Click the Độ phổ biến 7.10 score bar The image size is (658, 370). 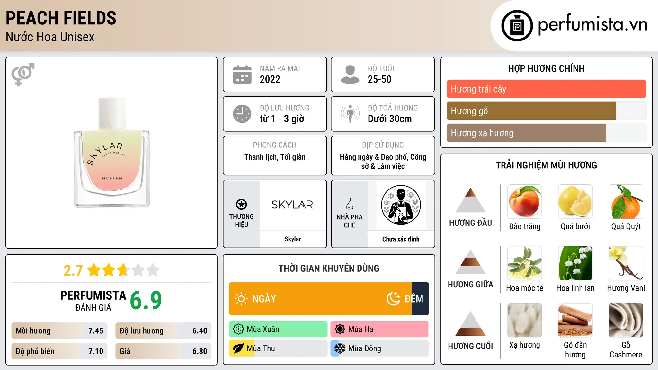(59, 351)
